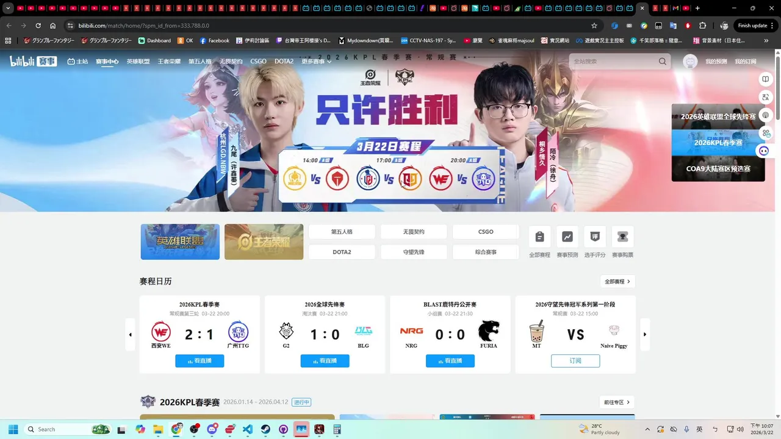This screenshot has width=781, height=439.
Task: Open Visual Studio Code from the taskbar
Action: (x=247, y=429)
